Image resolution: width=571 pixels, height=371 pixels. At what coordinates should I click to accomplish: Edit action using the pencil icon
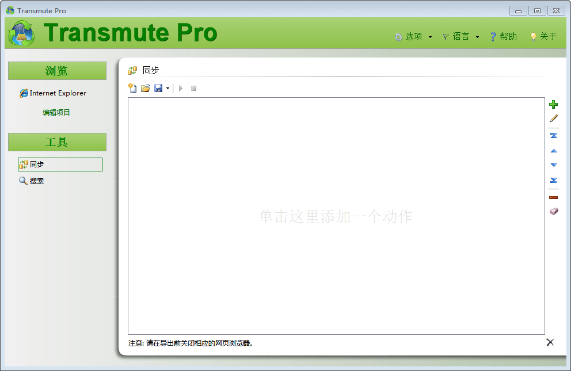[x=554, y=118]
